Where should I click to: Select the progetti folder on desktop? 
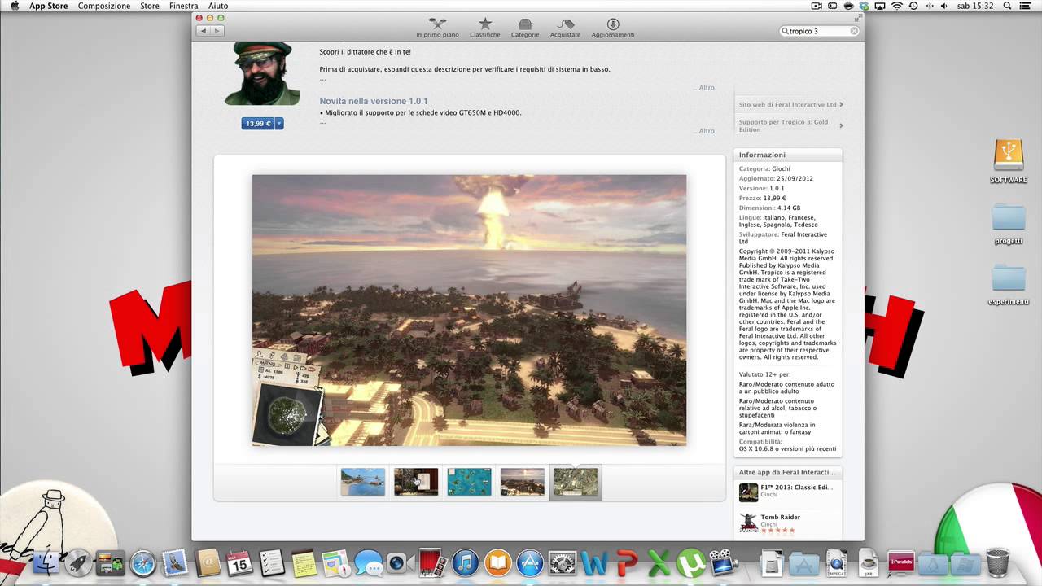point(1009,222)
